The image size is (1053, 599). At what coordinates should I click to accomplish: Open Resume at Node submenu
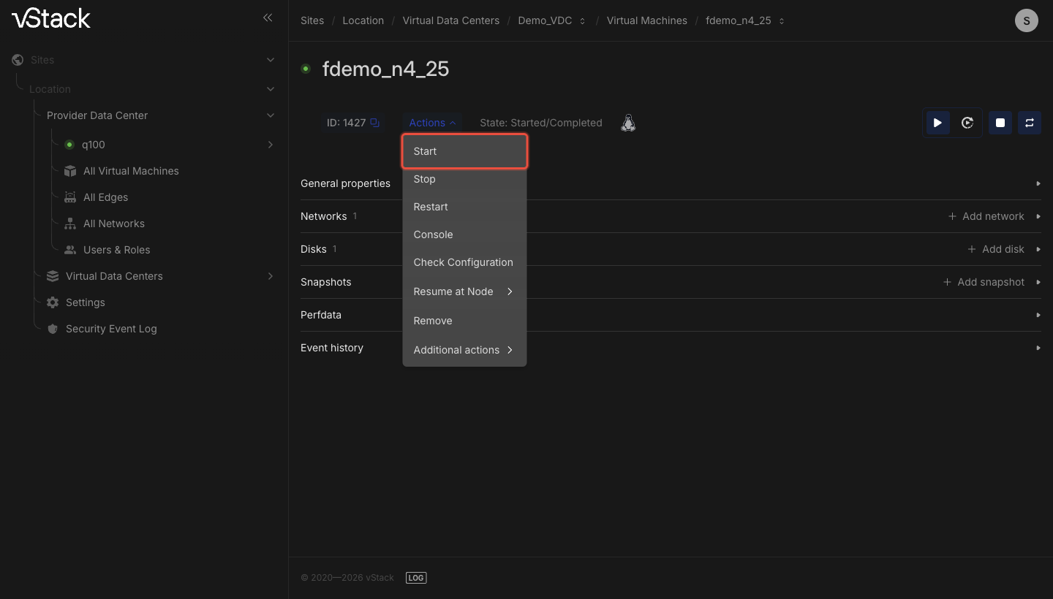coord(464,291)
